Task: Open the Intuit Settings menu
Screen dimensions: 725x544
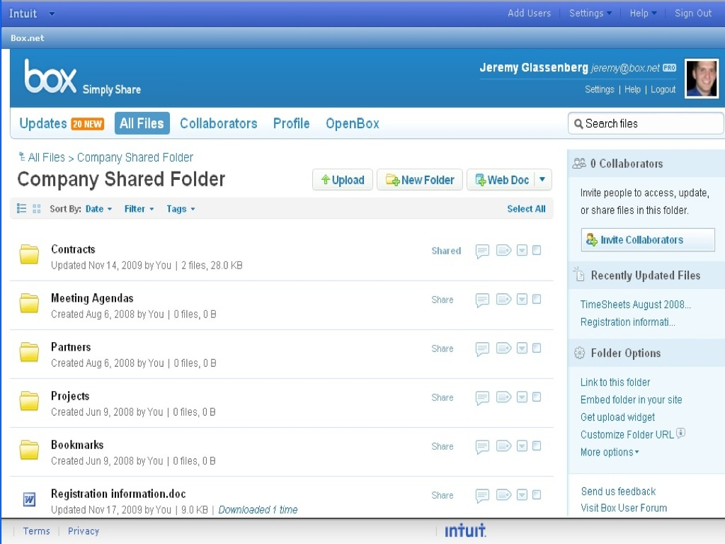Action: click(x=590, y=13)
